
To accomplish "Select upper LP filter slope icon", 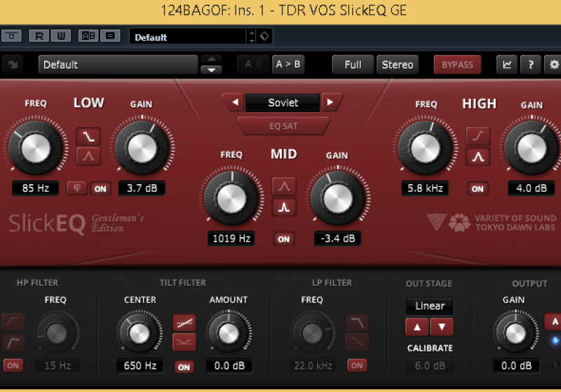I will (x=358, y=323).
